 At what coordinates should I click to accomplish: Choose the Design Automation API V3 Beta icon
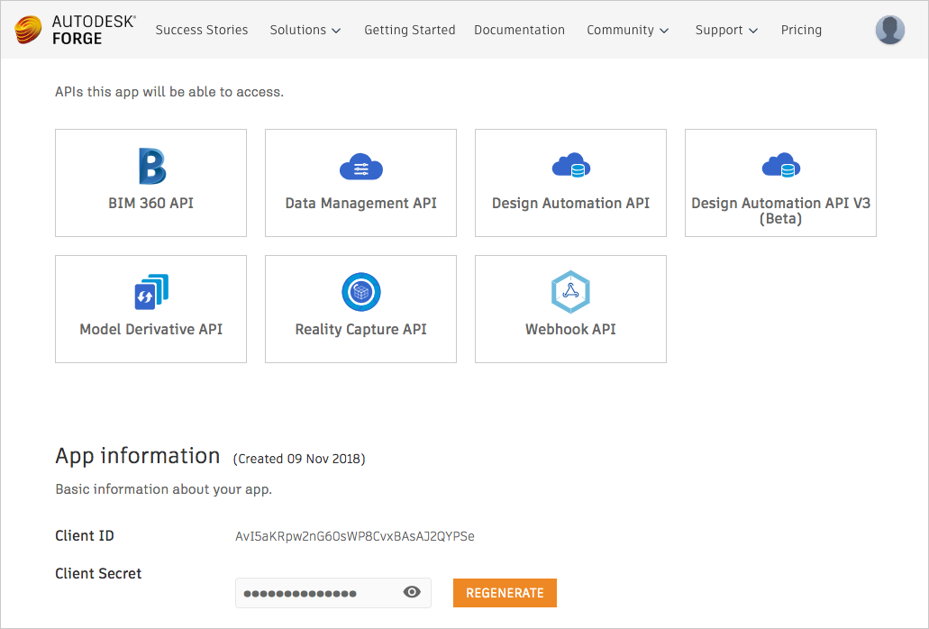click(x=780, y=167)
